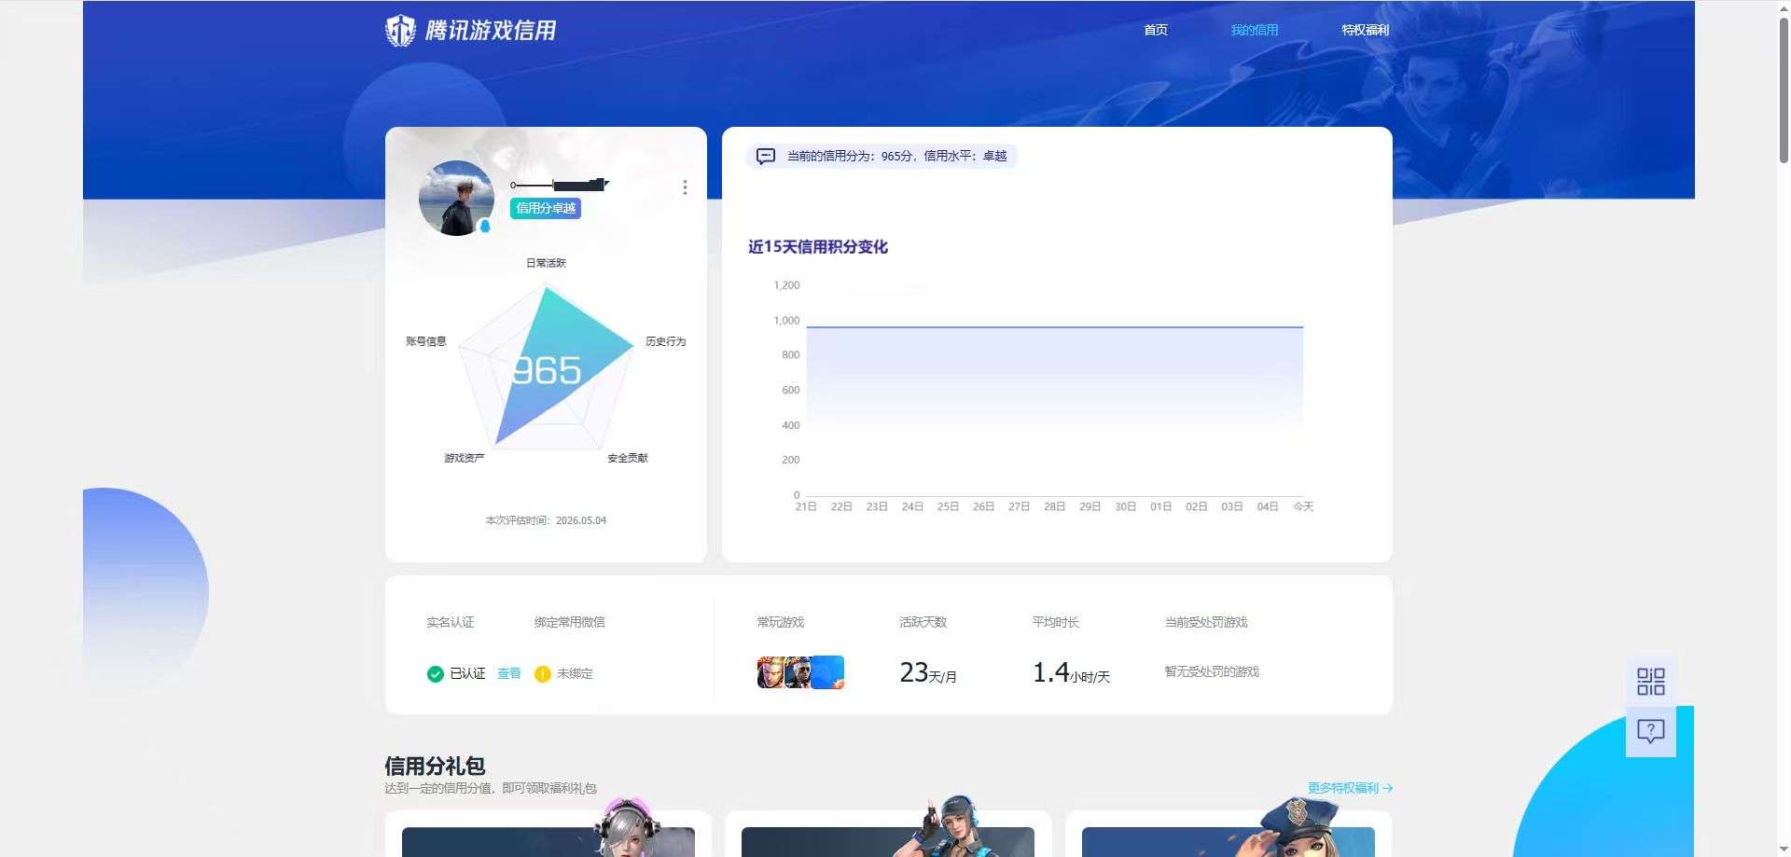Open the QR code floating button

(x=1650, y=682)
